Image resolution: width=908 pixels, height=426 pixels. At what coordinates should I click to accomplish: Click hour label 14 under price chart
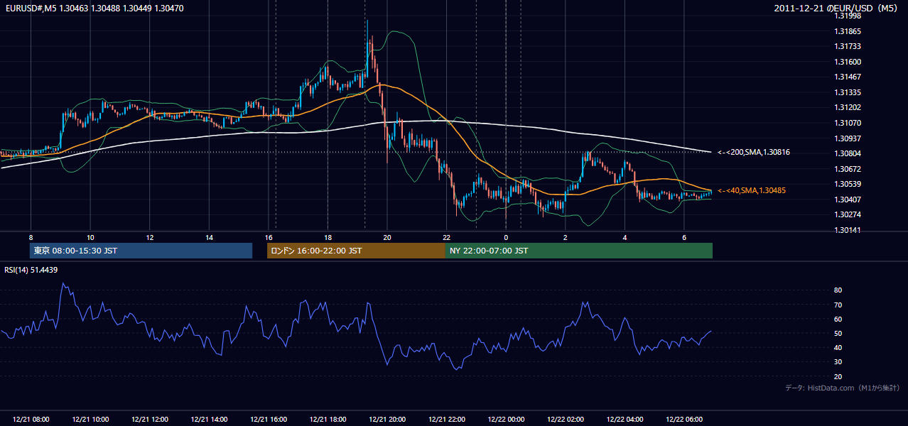209,237
